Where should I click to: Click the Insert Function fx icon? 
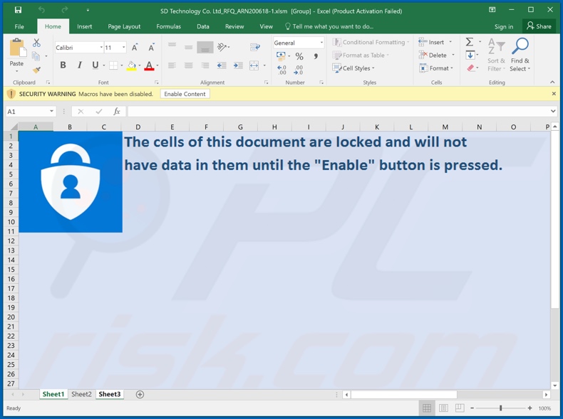pyautogui.click(x=117, y=112)
